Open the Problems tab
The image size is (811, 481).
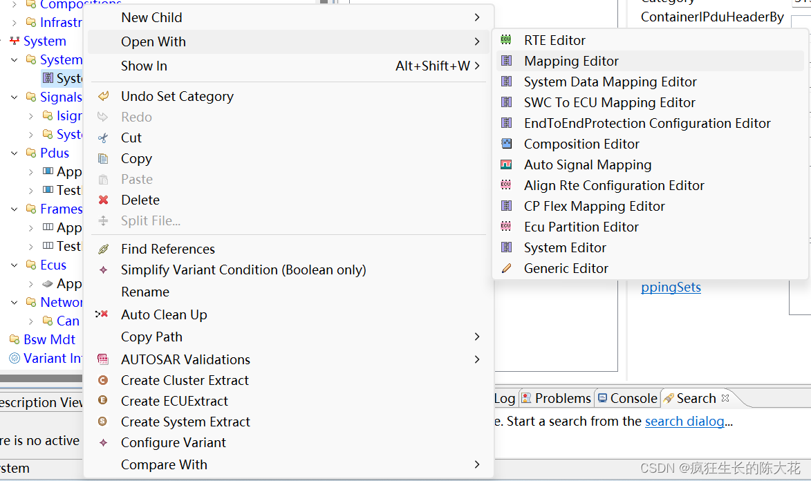coord(557,398)
